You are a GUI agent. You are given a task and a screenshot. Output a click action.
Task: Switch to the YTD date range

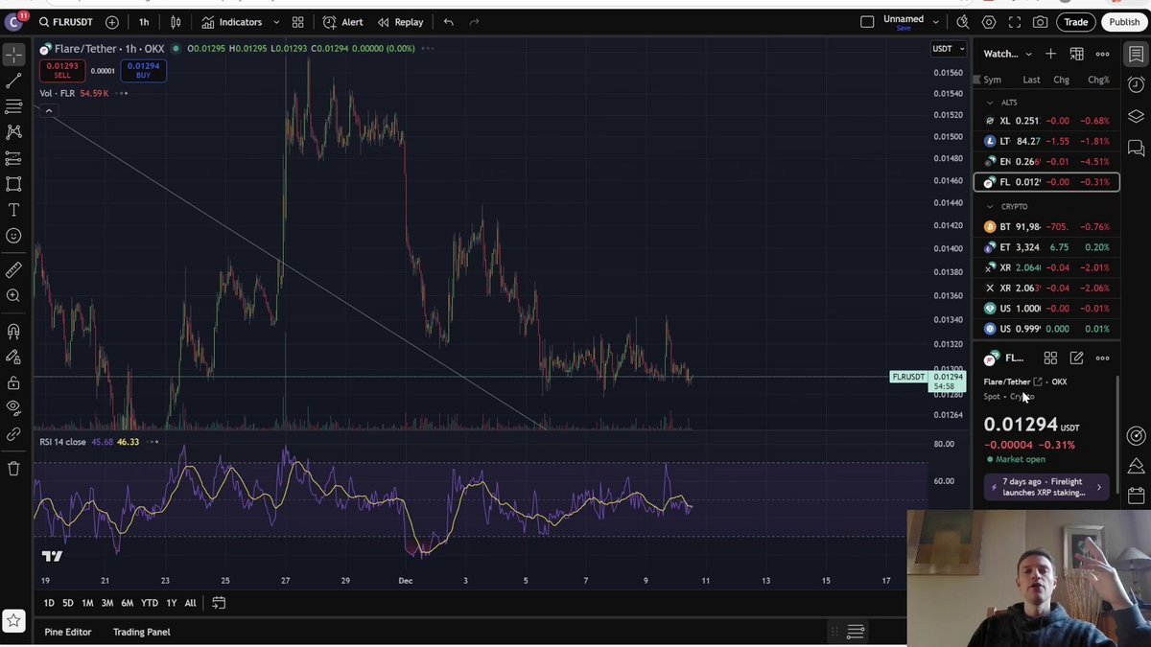pos(150,603)
